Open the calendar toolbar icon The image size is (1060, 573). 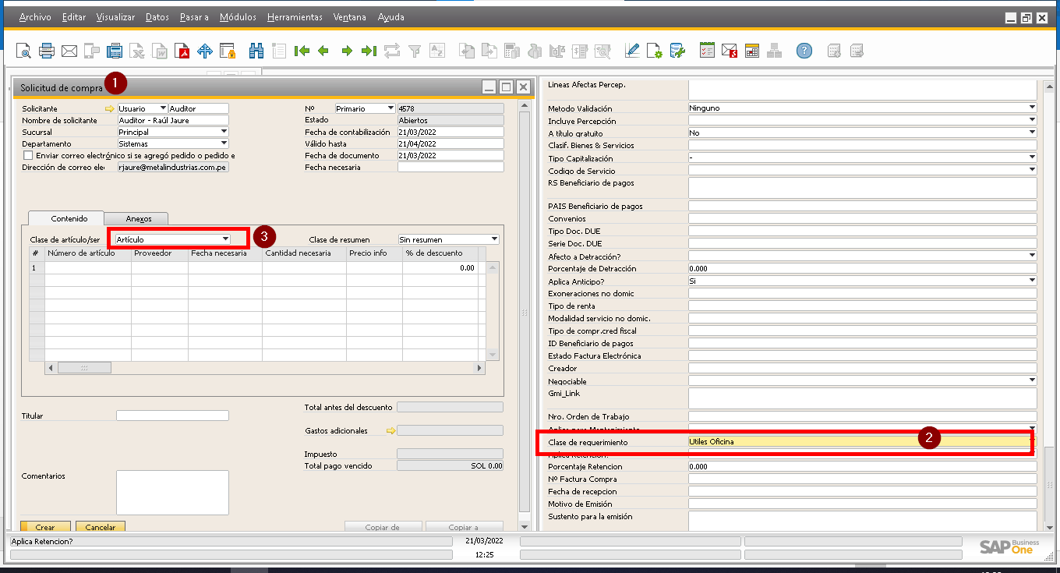tap(752, 51)
